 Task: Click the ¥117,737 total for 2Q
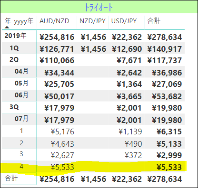coord(165,61)
